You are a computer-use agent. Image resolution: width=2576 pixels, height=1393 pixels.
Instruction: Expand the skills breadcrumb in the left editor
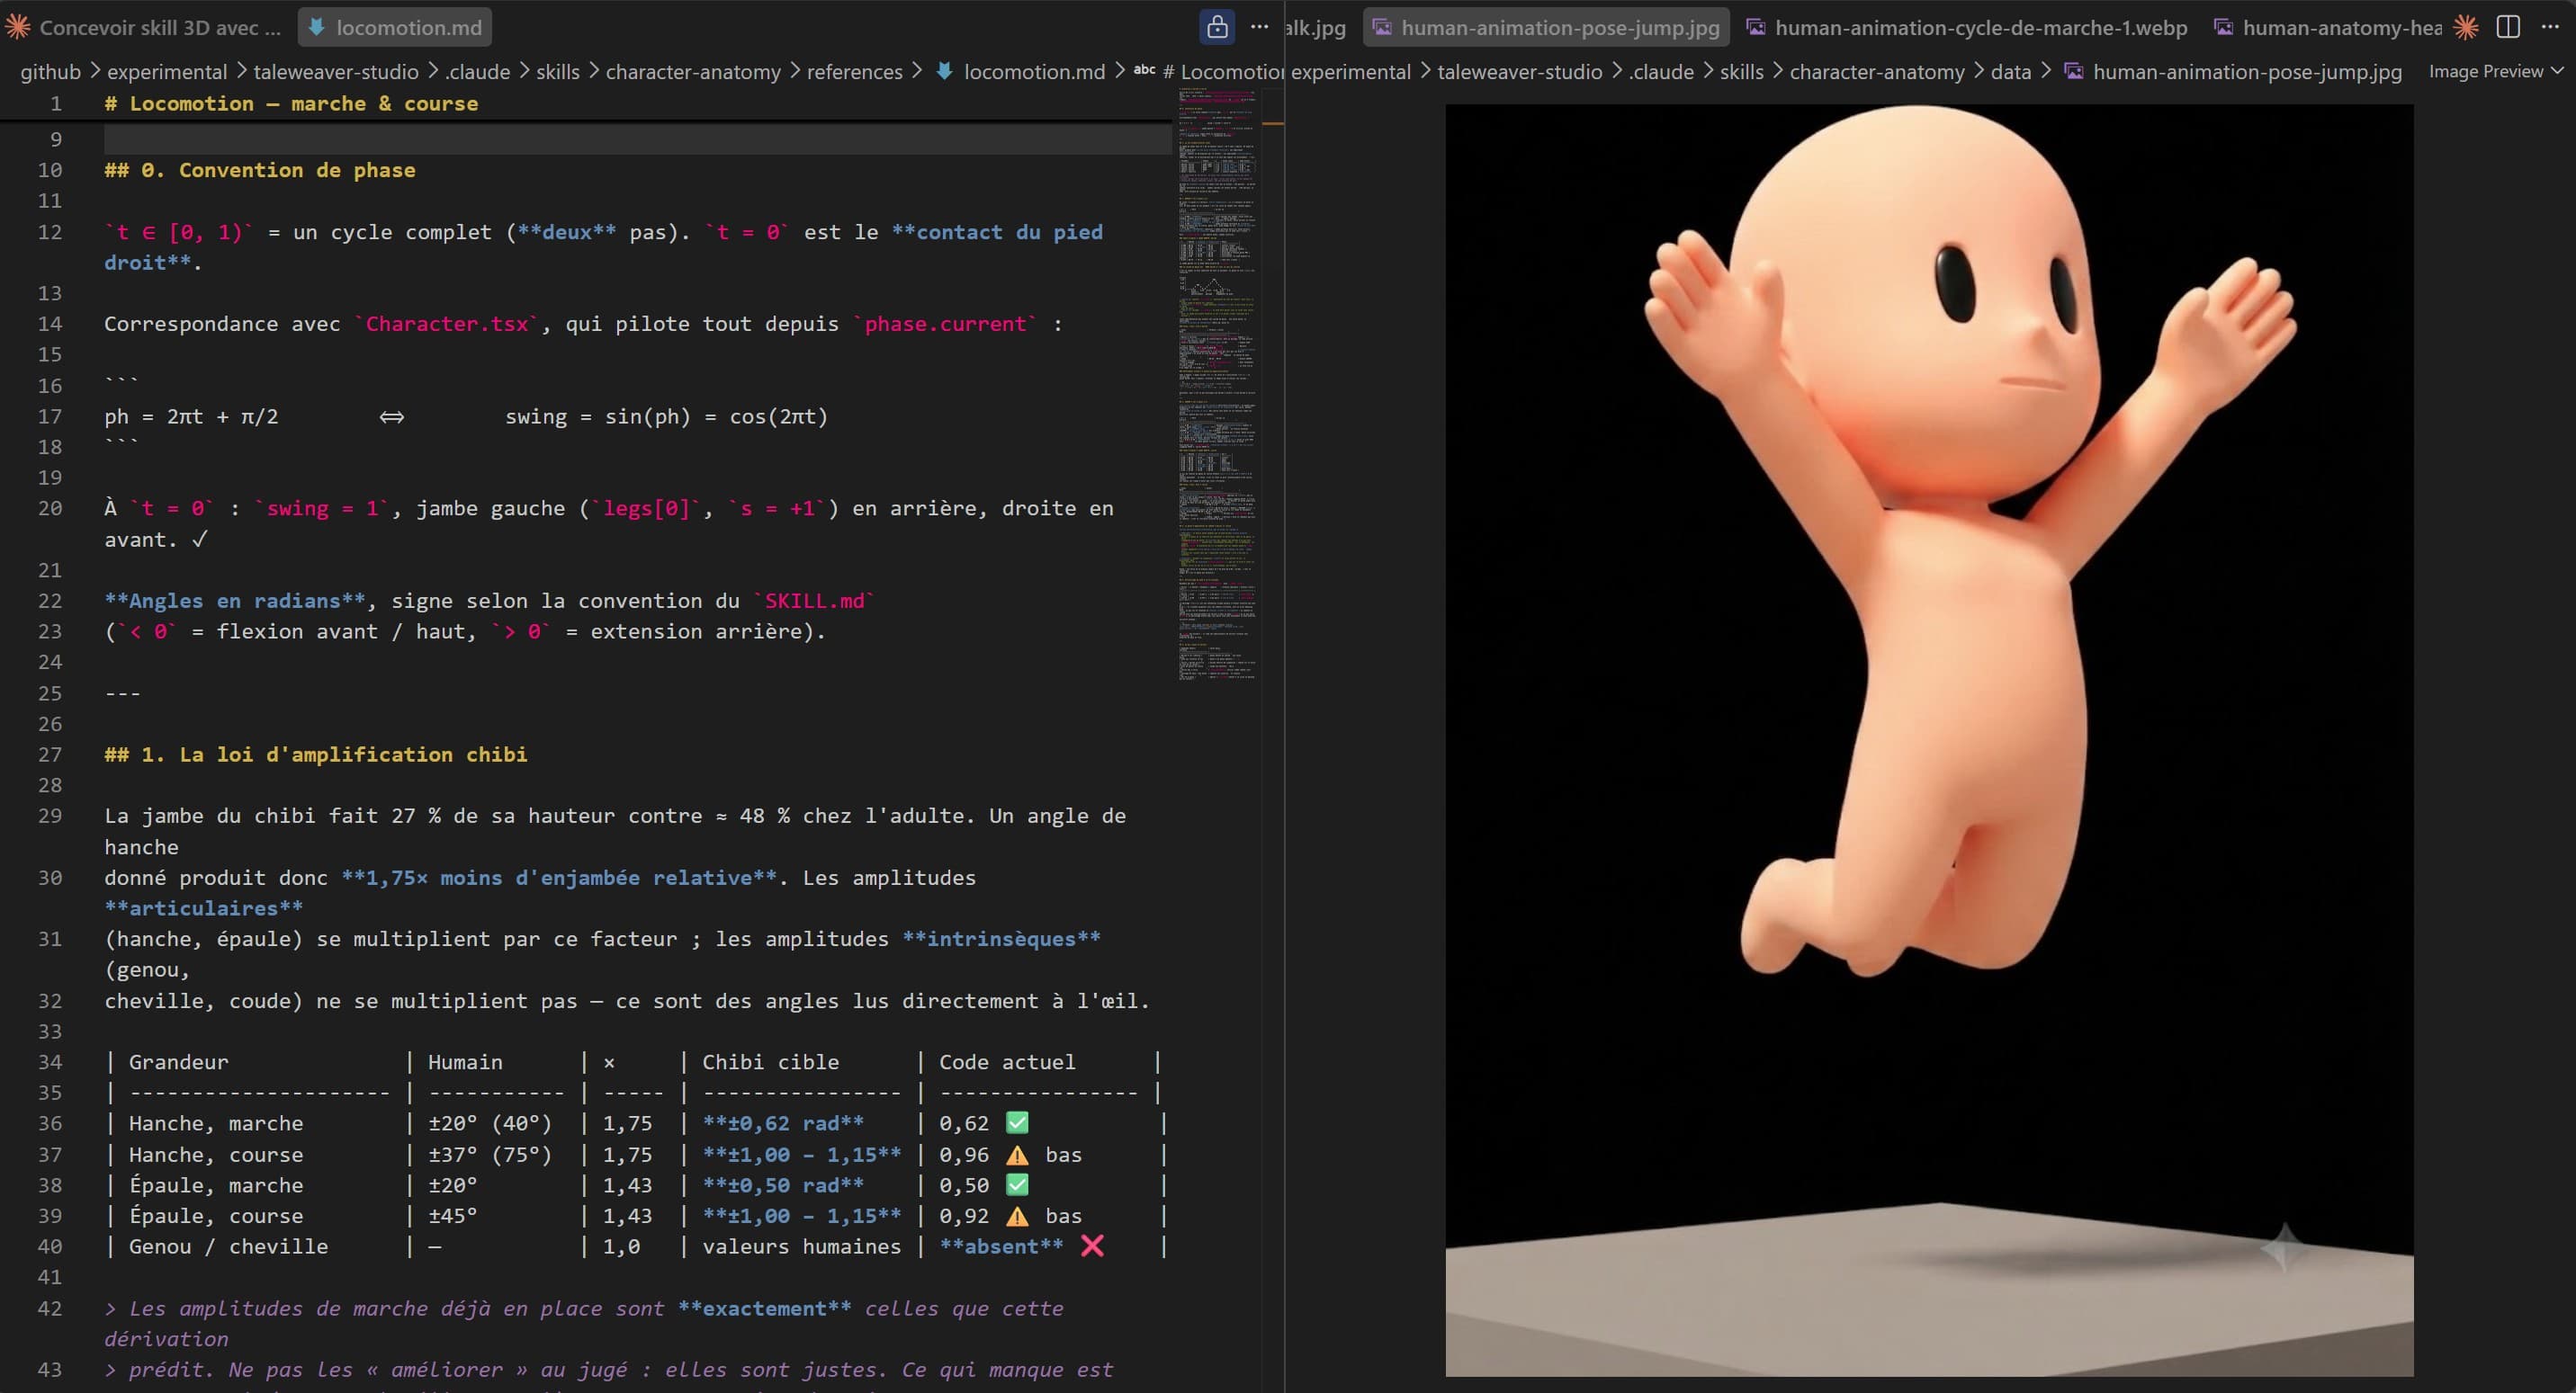pos(558,72)
